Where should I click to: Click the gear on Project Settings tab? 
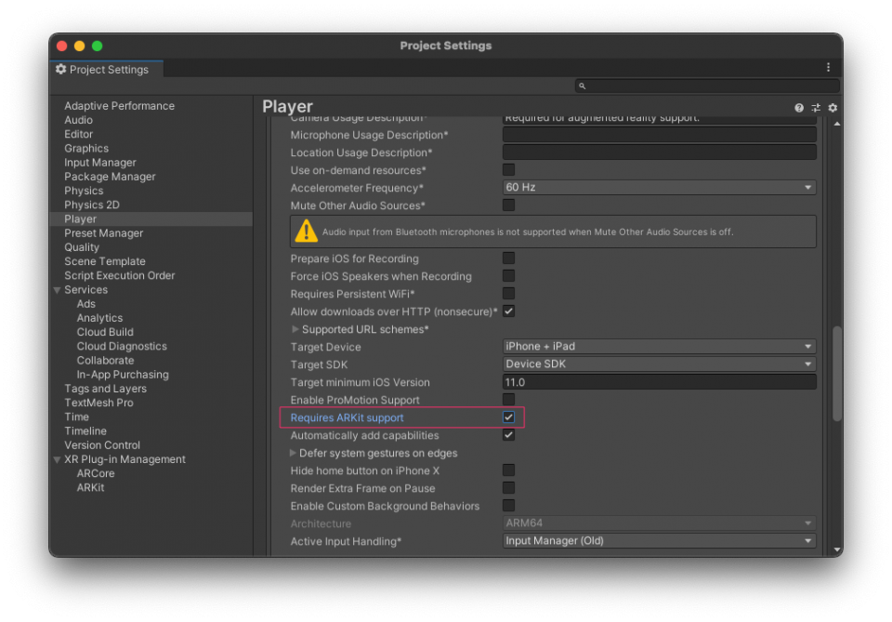pos(59,69)
